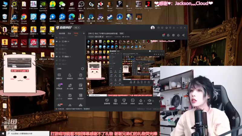Open the notification bell in streaming app
Screen dimensions: 242x136
tap(178, 35)
